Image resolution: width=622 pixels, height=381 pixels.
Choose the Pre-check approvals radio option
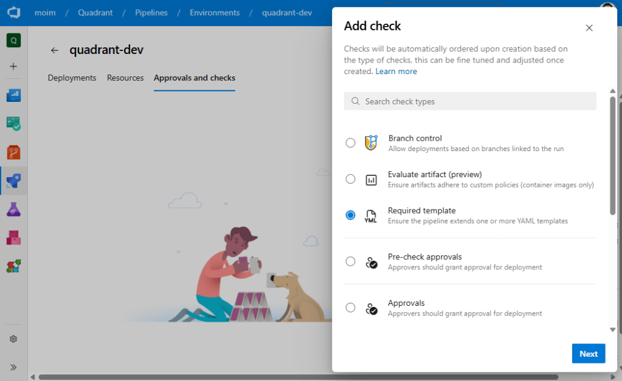click(x=350, y=261)
